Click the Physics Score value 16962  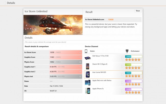[52, 62]
